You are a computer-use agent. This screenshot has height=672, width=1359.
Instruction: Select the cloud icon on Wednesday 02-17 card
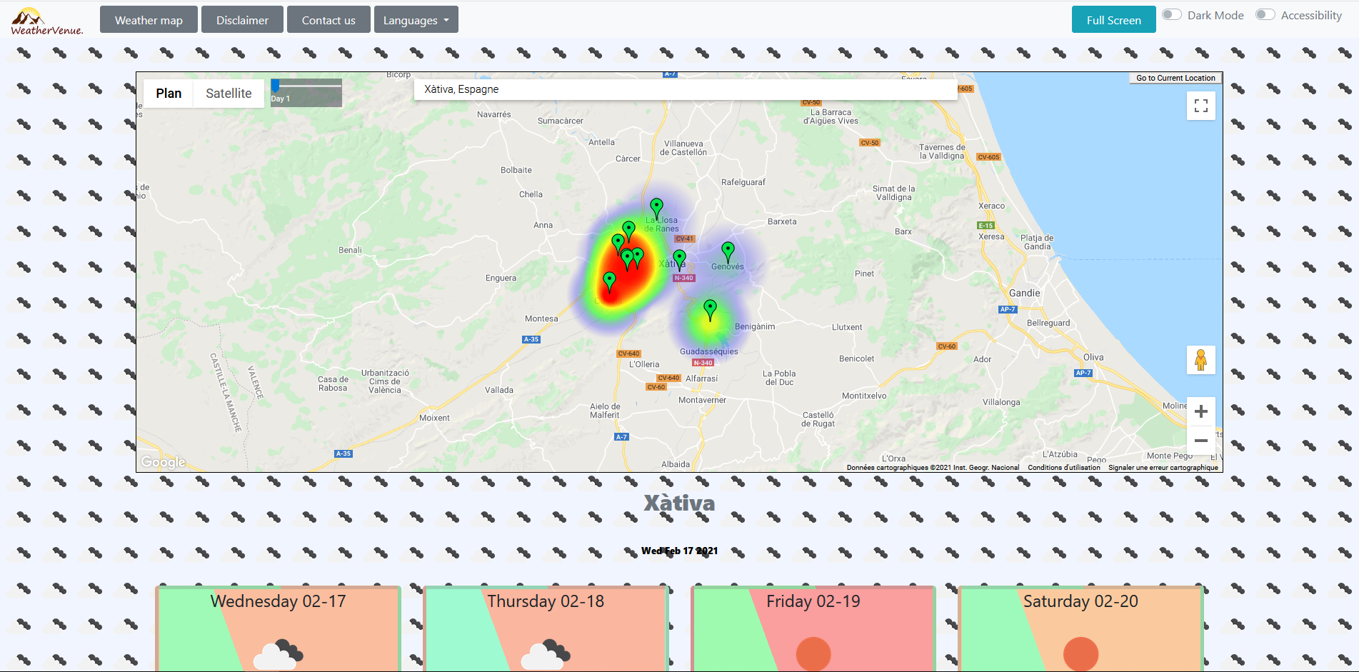click(279, 654)
